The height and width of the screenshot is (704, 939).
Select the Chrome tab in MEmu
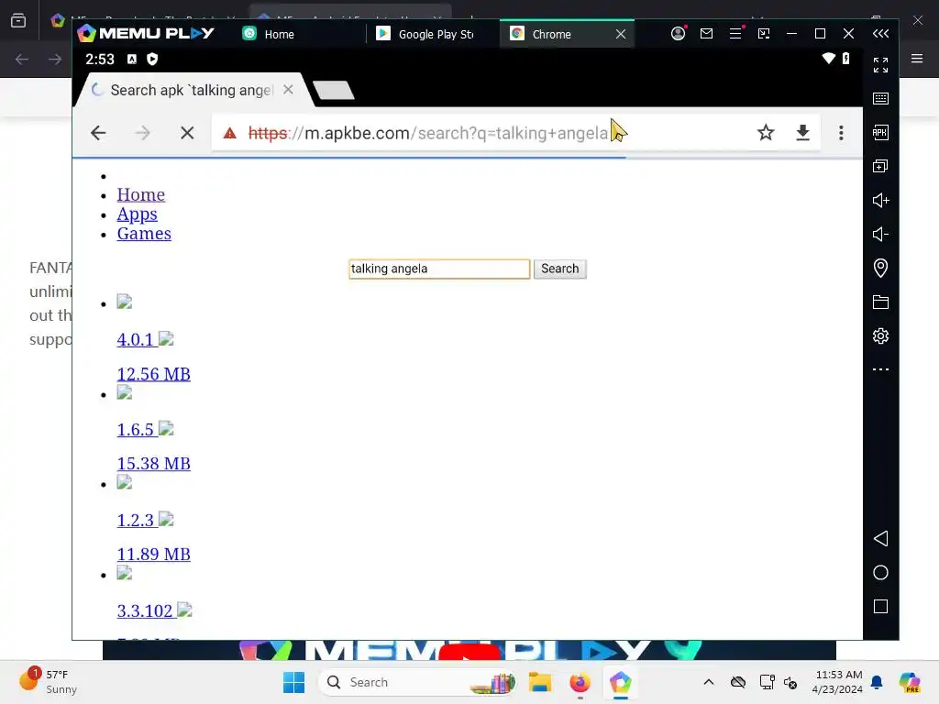coord(551,34)
